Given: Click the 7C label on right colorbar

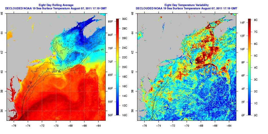Looking at the screenshot, I should pos(256,32).
